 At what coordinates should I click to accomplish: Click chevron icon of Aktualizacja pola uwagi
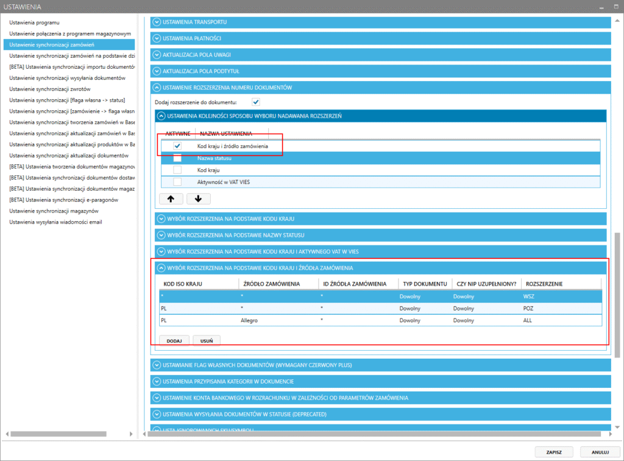coord(157,55)
